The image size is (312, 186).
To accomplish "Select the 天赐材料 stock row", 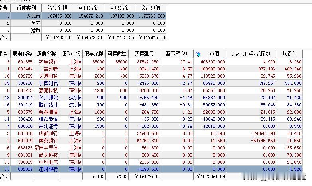I will coord(151,76).
